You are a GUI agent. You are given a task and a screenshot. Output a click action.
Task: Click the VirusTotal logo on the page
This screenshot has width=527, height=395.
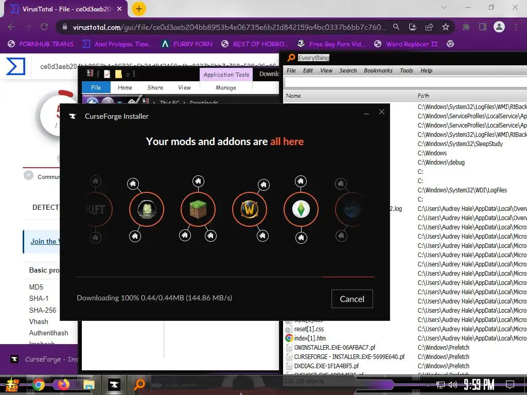[15, 66]
